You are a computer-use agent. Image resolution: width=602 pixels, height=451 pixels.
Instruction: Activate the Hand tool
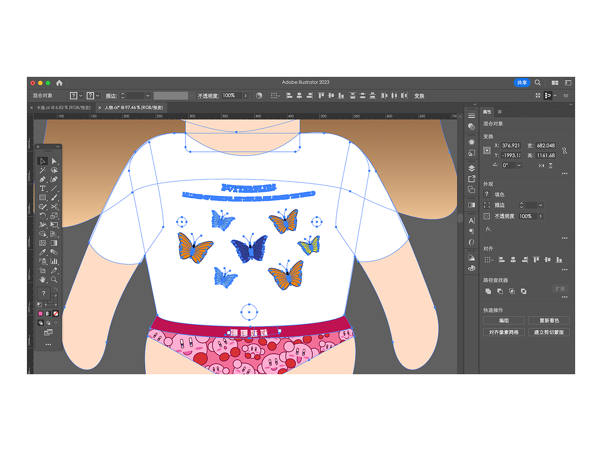click(x=43, y=280)
